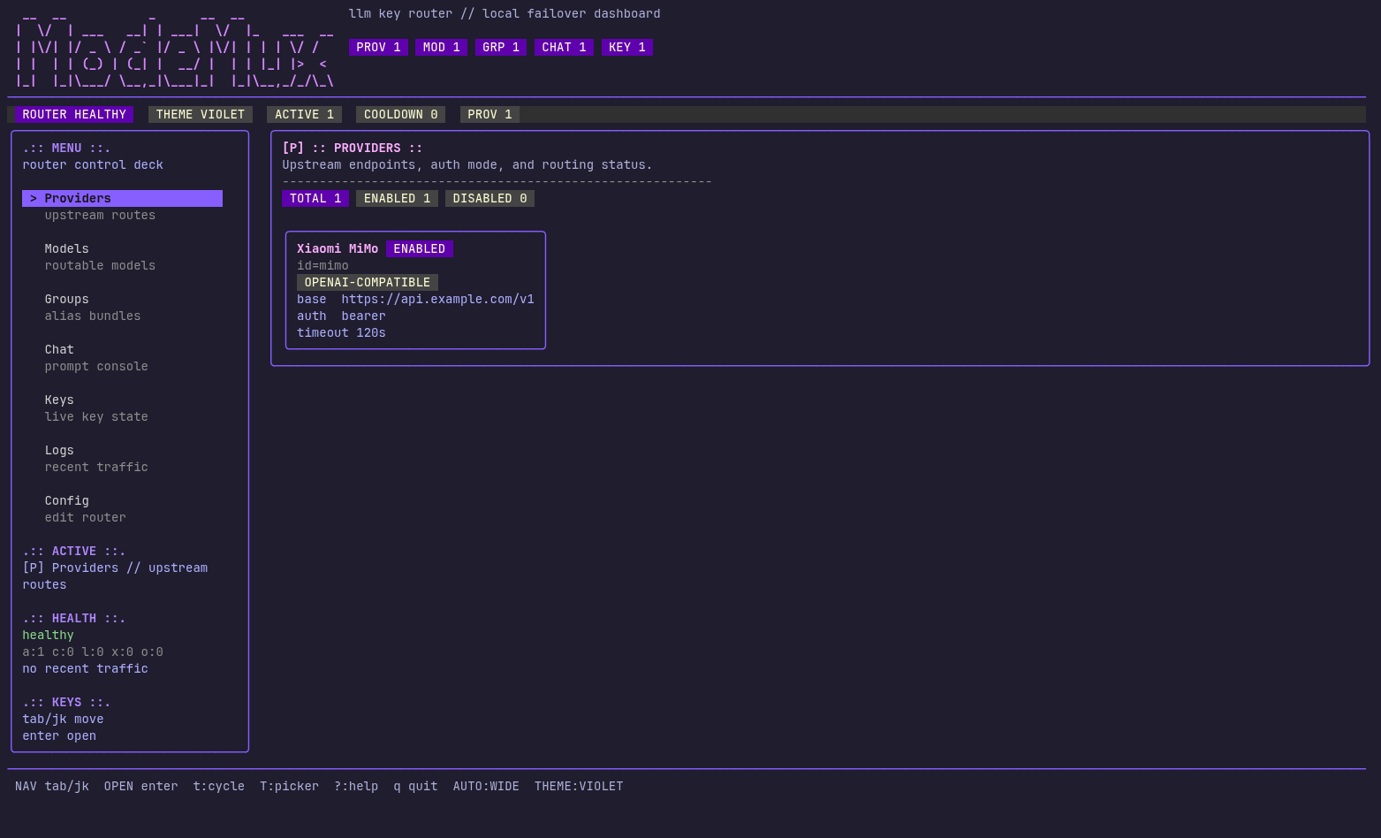This screenshot has width=1381, height=838.
Task: Click the PROV 1 status bar chip
Action: 489,114
